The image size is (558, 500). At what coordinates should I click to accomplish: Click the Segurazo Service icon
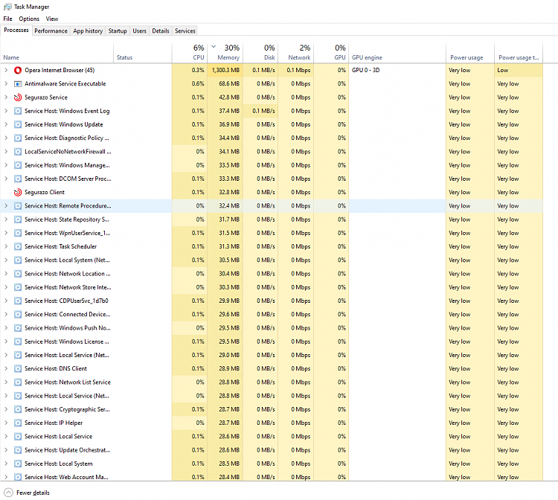[18, 97]
